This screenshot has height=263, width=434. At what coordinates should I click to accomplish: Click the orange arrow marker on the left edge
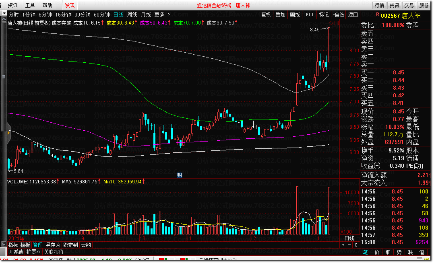[8, 133]
